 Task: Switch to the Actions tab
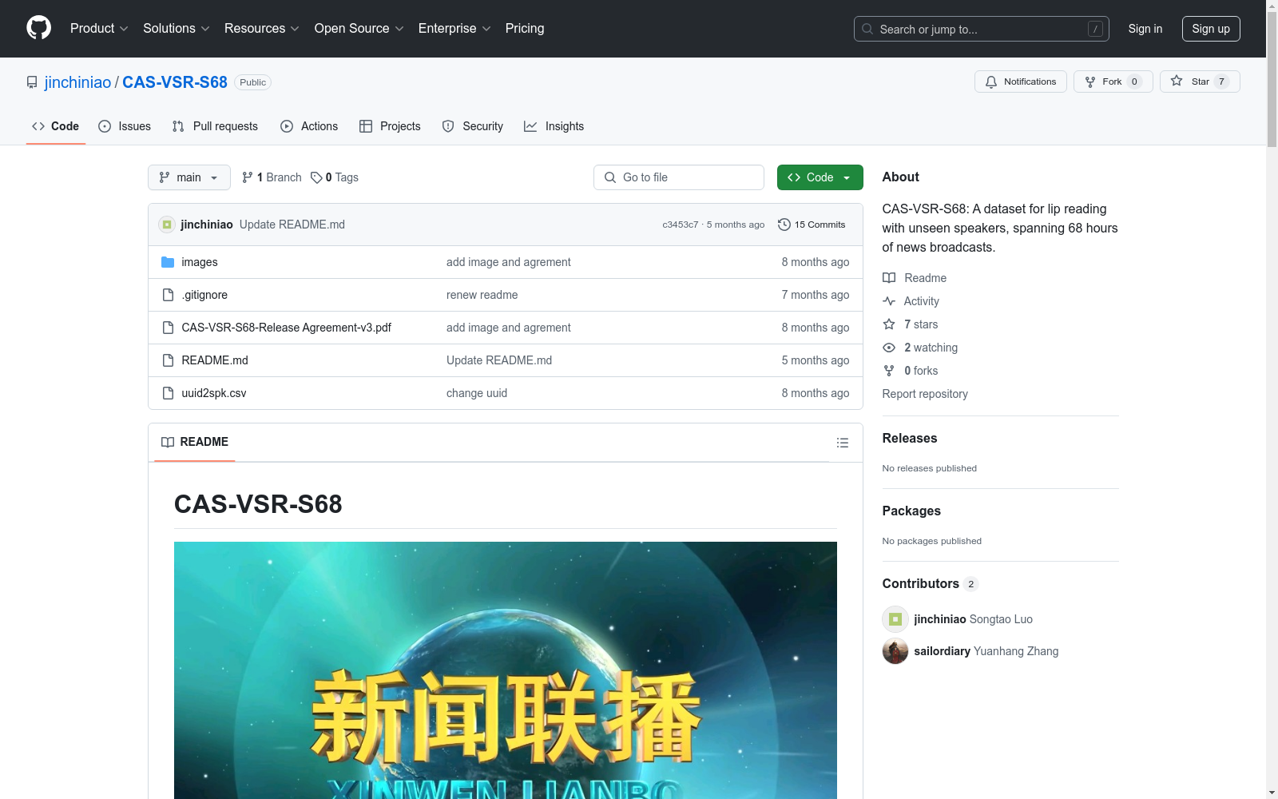309,126
